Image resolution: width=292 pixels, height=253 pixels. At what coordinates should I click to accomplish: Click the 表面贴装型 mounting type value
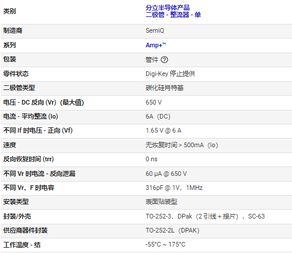[x=161, y=202]
